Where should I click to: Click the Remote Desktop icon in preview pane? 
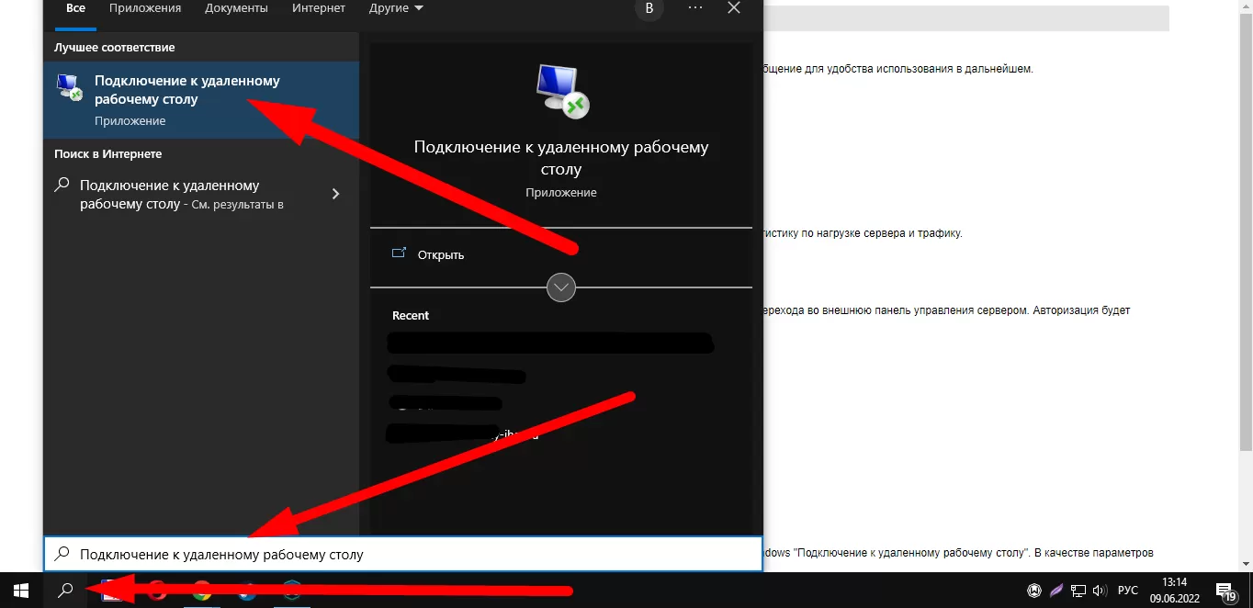[x=561, y=91]
